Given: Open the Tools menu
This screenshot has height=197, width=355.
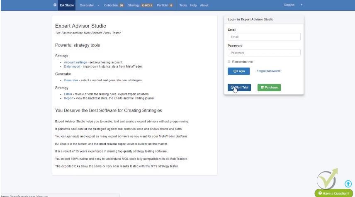Looking at the screenshot, I should [x=183, y=5].
